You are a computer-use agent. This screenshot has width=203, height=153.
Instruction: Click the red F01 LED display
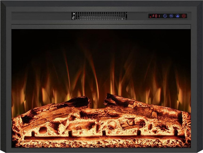(x=156, y=16)
